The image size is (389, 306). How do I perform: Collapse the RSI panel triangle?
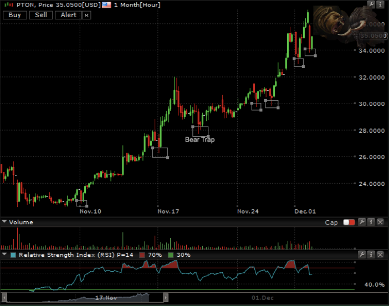tap(4, 254)
